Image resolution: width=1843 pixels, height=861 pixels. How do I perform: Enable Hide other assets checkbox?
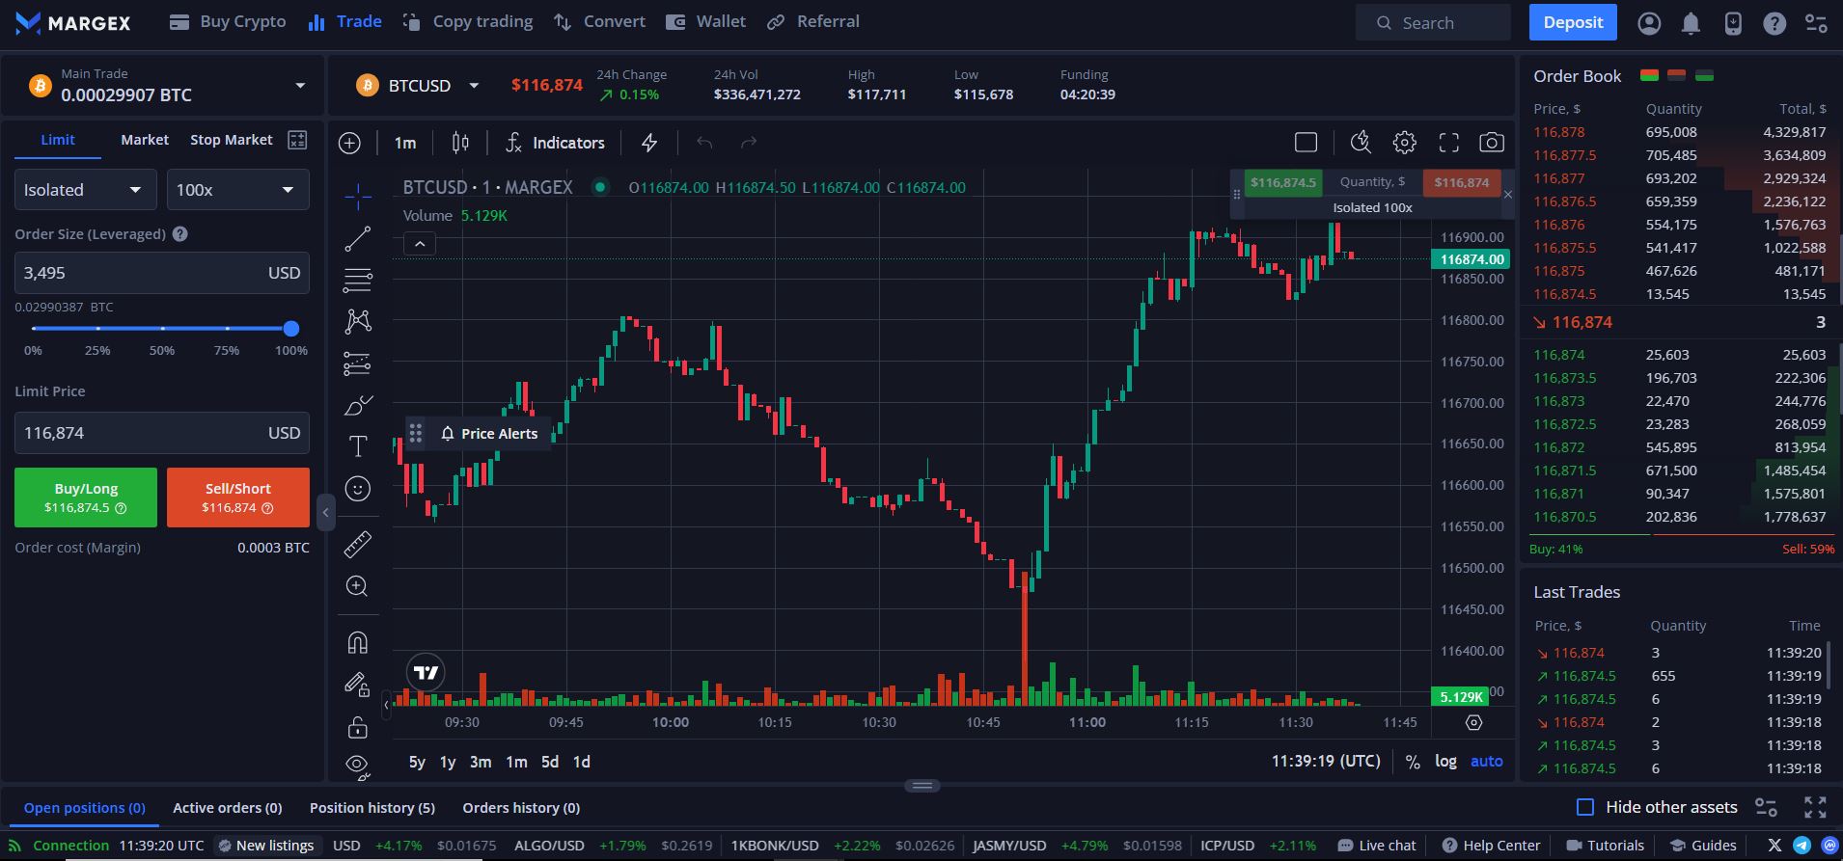1584,807
